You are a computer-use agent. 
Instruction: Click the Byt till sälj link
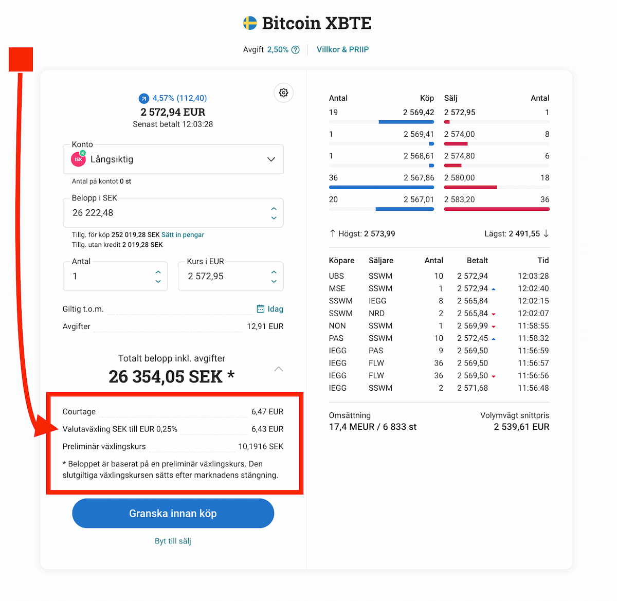pos(173,541)
